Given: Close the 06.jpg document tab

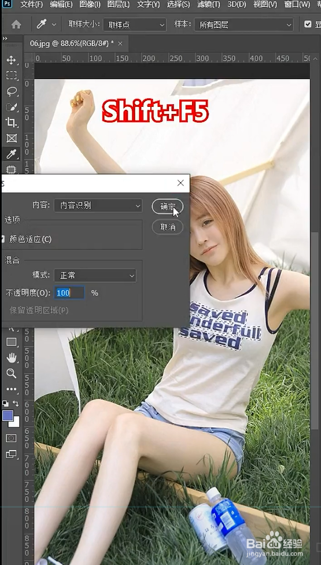Looking at the screenshot, I should click(x=120, y=43).
